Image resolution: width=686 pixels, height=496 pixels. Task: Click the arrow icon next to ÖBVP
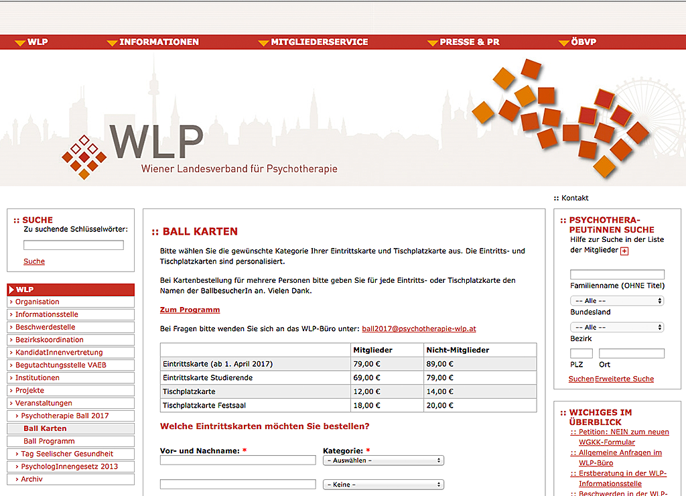pyautogui.click(x=564, y=42)
